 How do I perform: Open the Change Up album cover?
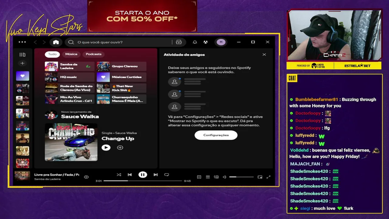(71, 142)
